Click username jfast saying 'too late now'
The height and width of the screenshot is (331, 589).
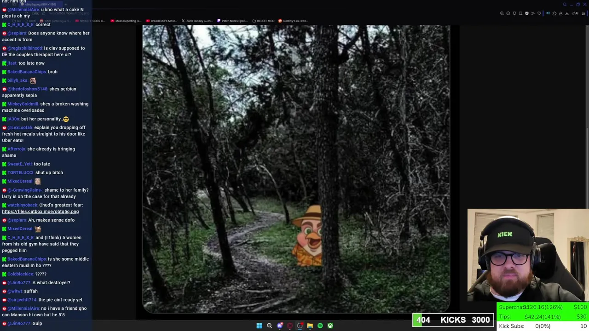[12, 63]
